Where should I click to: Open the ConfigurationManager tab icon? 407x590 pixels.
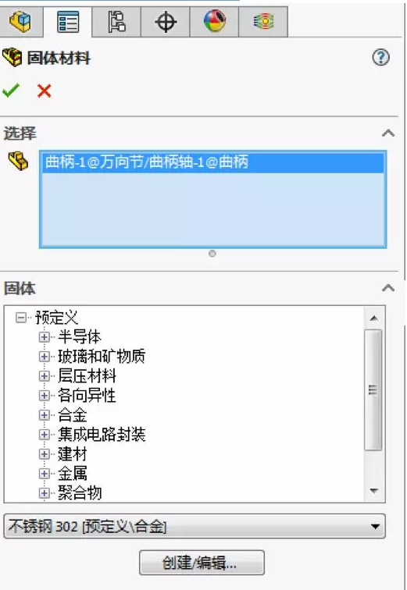click(116, 21)
